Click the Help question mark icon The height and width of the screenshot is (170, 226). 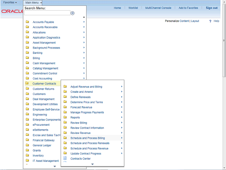tap(210, 21)
